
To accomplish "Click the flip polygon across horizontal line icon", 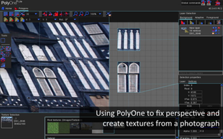I will pos(66,14).
